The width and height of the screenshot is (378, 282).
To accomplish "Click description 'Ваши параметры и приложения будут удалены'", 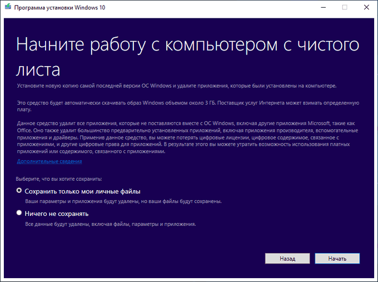I will 123,201.
